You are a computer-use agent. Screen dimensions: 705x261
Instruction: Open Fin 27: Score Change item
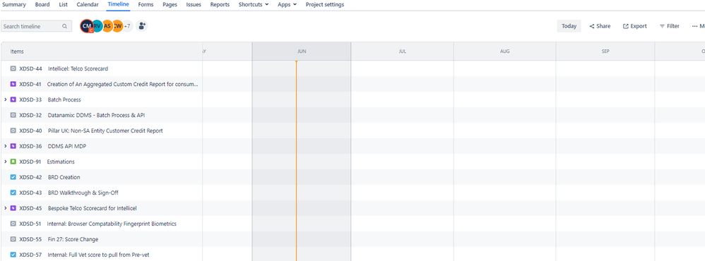pos(73,239)
